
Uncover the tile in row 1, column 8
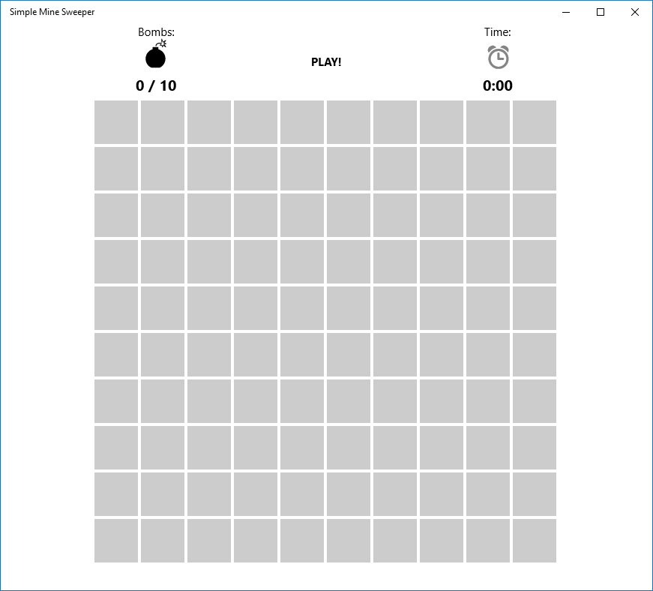point(442,122)
